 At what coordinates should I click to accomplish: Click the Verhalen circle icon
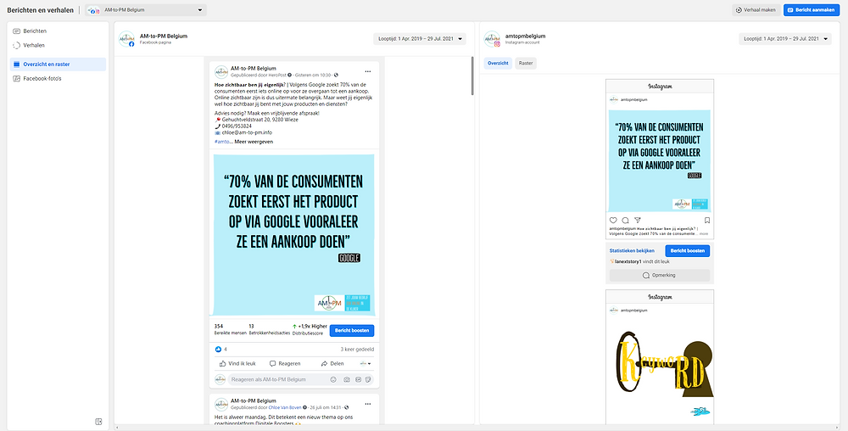tap(17, 46)
